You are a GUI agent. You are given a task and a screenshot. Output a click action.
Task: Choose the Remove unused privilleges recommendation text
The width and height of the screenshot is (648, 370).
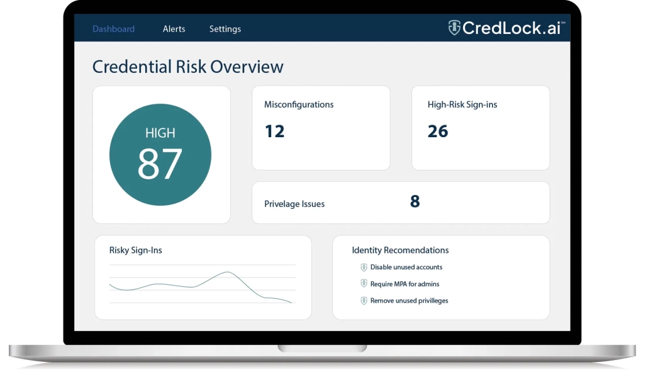409,301
